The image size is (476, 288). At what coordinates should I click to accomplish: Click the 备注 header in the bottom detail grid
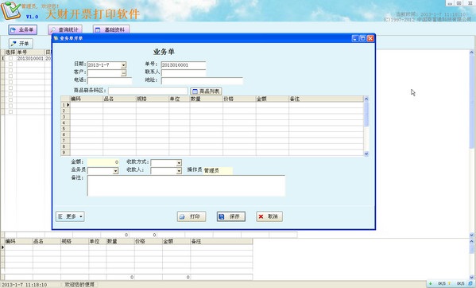tap(221, 241)
